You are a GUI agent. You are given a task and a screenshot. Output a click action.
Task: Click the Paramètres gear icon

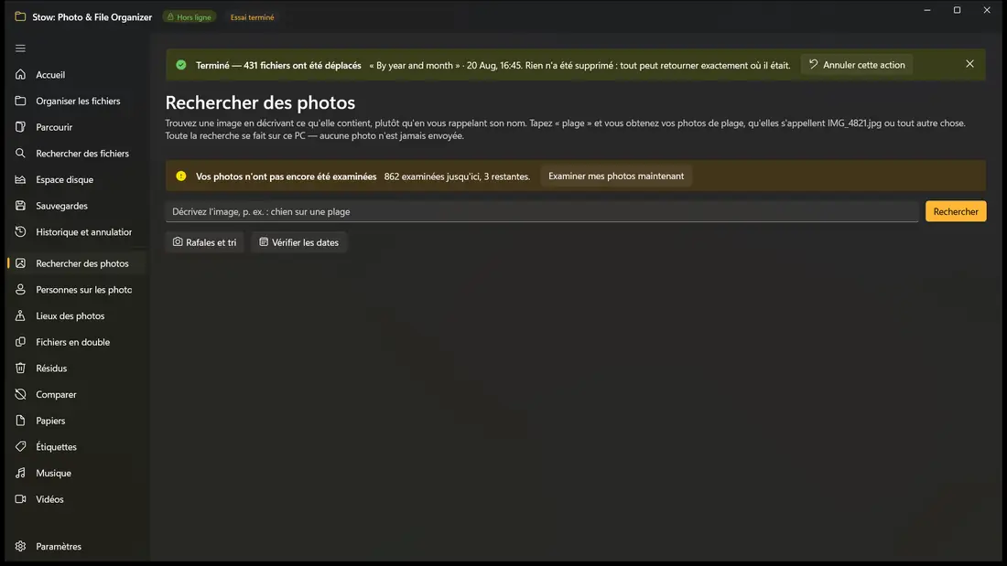(x=20, y=546)
